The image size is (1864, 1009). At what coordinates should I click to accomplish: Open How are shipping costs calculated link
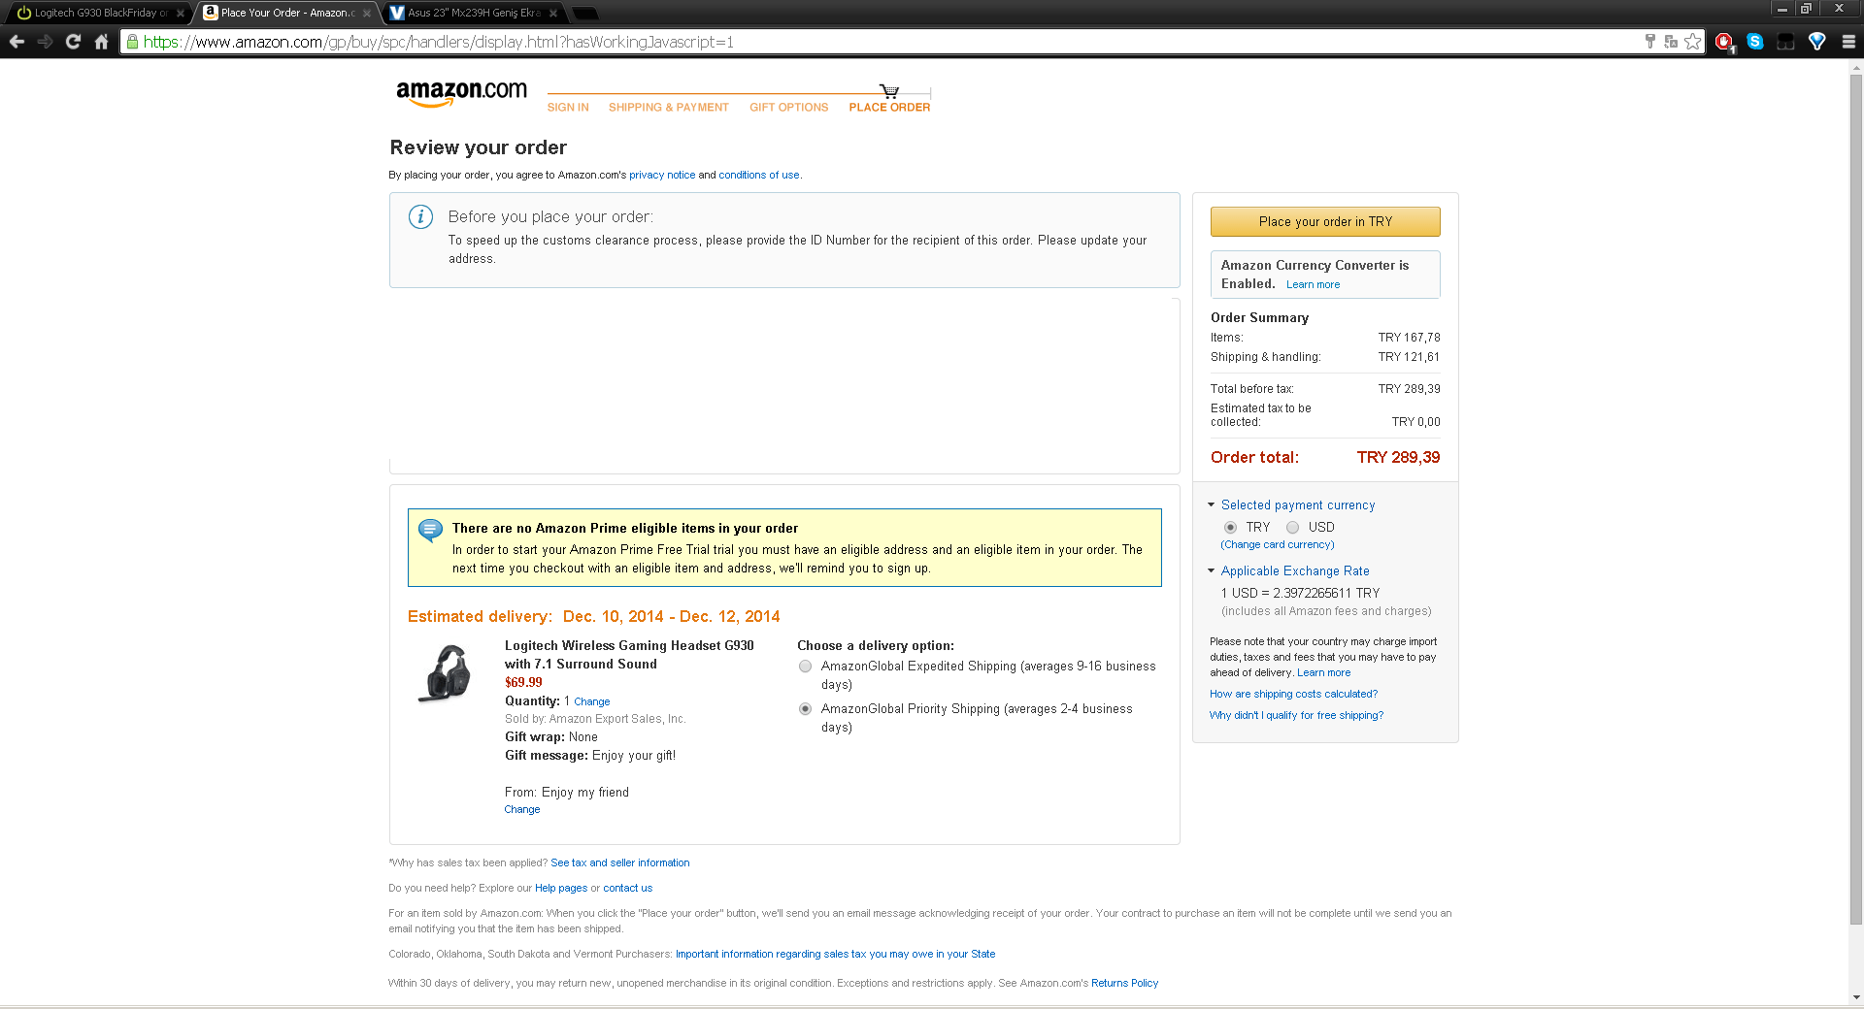(1293, 695)
